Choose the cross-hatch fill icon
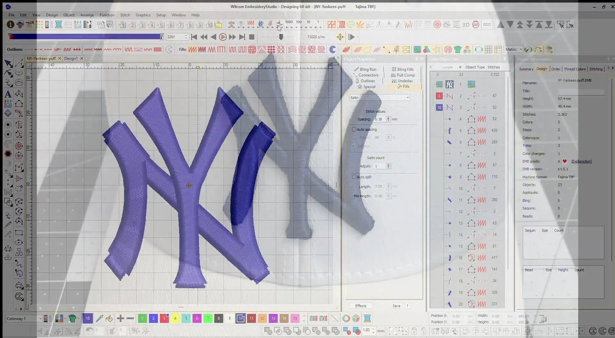This screenshot has width=615, height=338. point(281,50)
